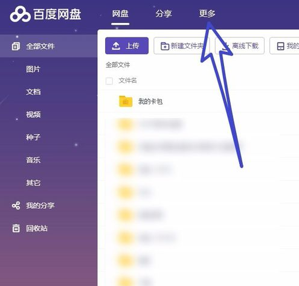Select the 网盘 tab
Screen dimensions: 299x286
[x=120, y=14]
